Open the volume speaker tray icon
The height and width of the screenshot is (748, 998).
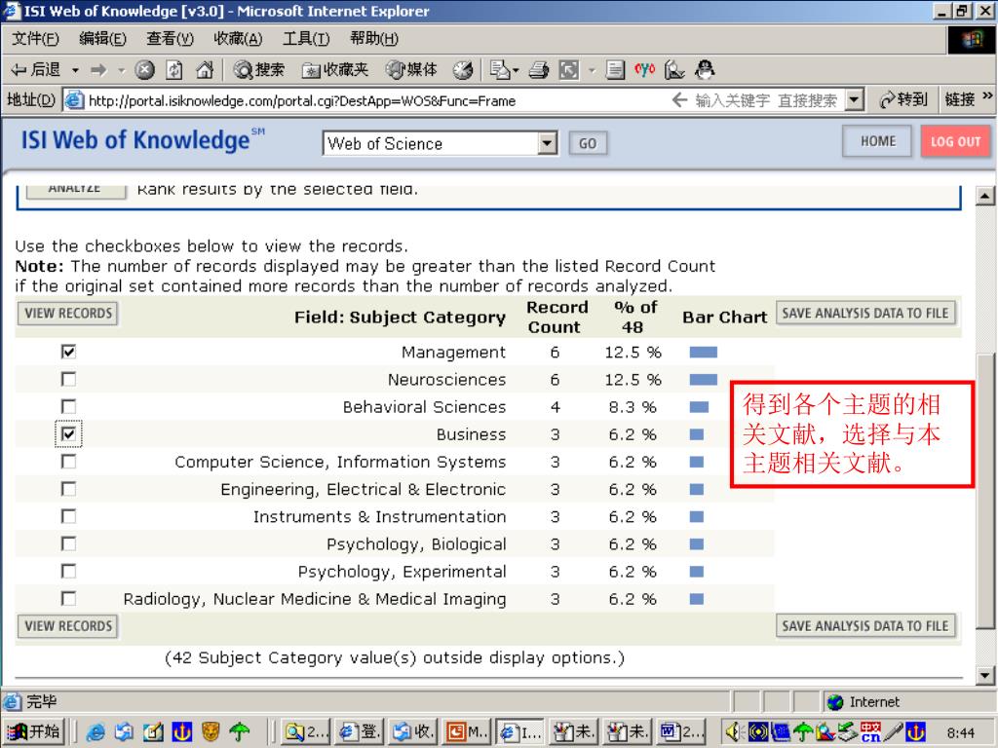734,732
